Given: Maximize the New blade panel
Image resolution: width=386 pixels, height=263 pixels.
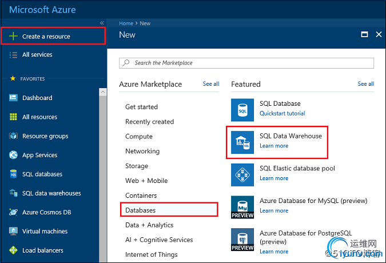Looking at the screenshot, I should click(x=364, y=34).
